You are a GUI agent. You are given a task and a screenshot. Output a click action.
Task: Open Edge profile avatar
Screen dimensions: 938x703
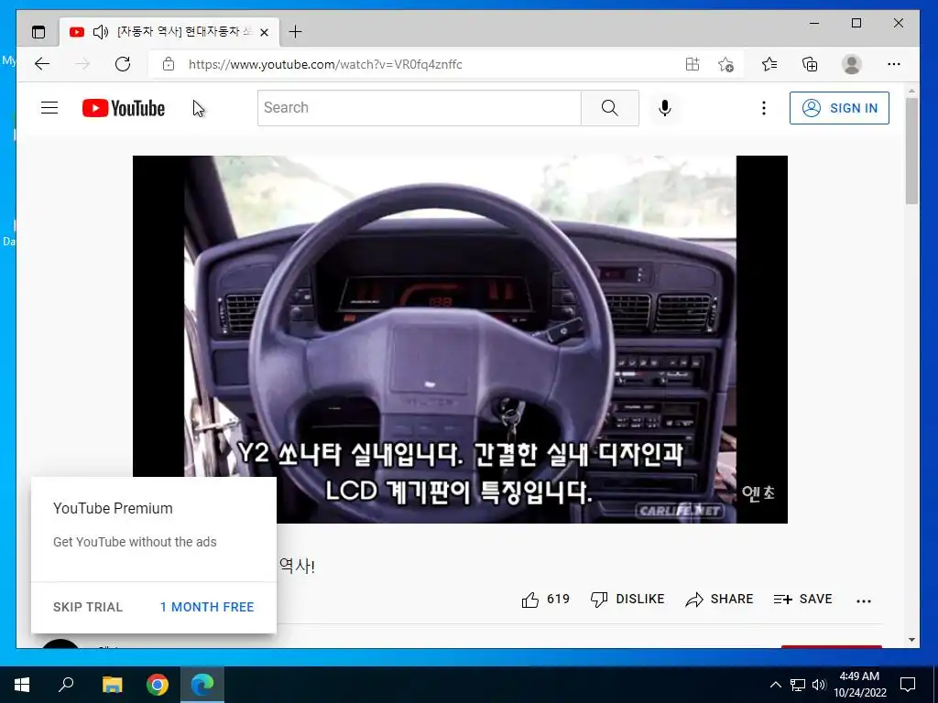coord(851,64)
